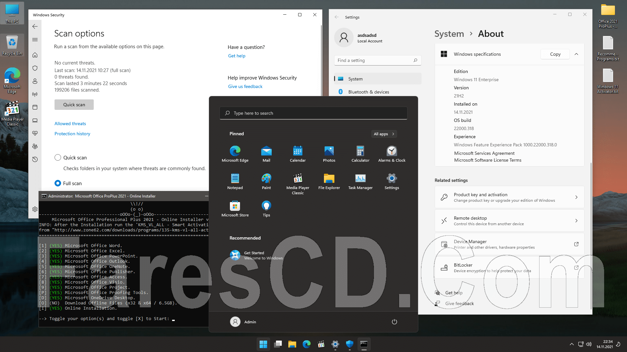Open the Mail pinned app
This screenshot has width=627, height=352.
coord(266,154)
